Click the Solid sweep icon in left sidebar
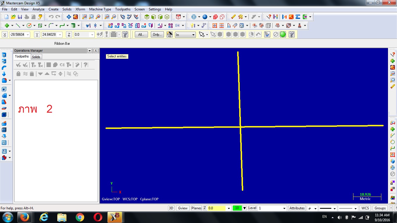397x223 pixels. [x=4, y=68]
